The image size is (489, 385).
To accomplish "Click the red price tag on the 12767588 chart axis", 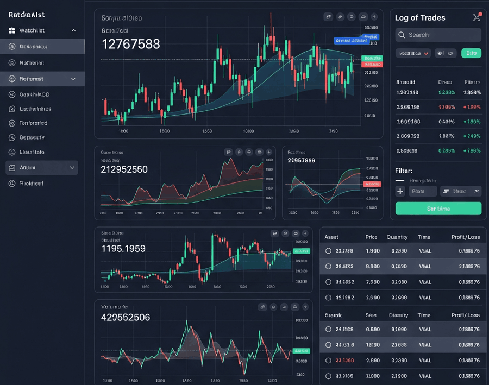I will point(372,65).
